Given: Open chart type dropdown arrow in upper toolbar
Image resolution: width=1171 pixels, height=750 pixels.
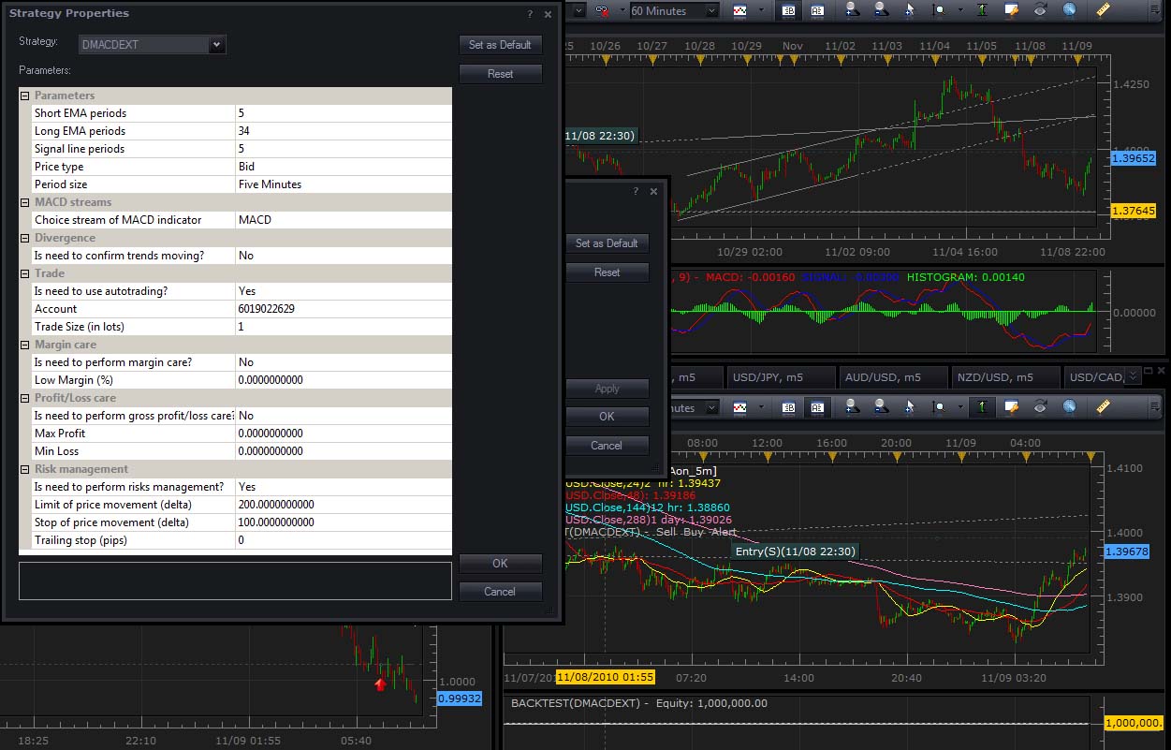Looking at the screenshot, I should pyautogui.click(x=759, y=11).
